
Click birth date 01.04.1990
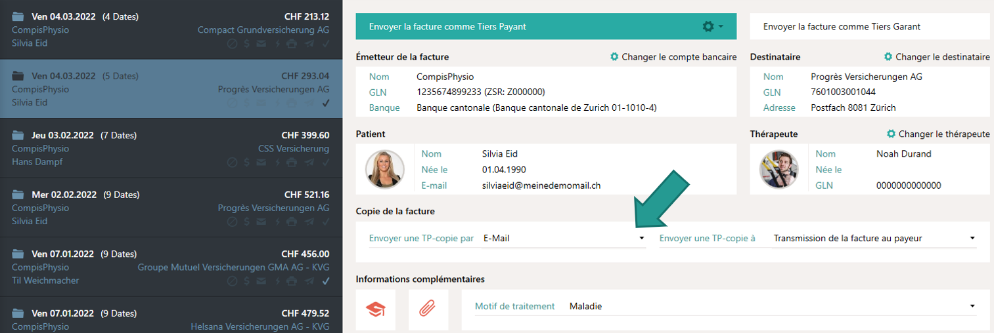point(504,170)
